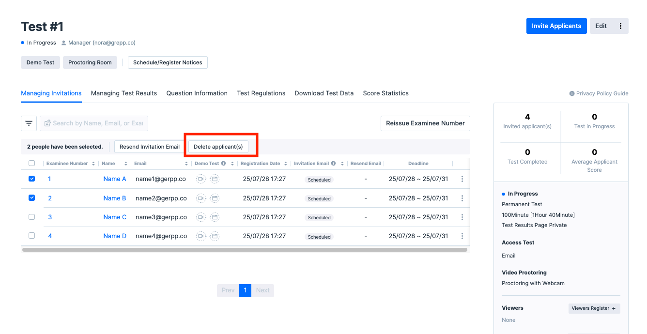The height and width of the screenshot is (334, 647).
Task: Click screen demo icon for Name C
Action: [x=215, y=217]
